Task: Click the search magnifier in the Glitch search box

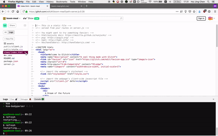Action: coord(121,18)
